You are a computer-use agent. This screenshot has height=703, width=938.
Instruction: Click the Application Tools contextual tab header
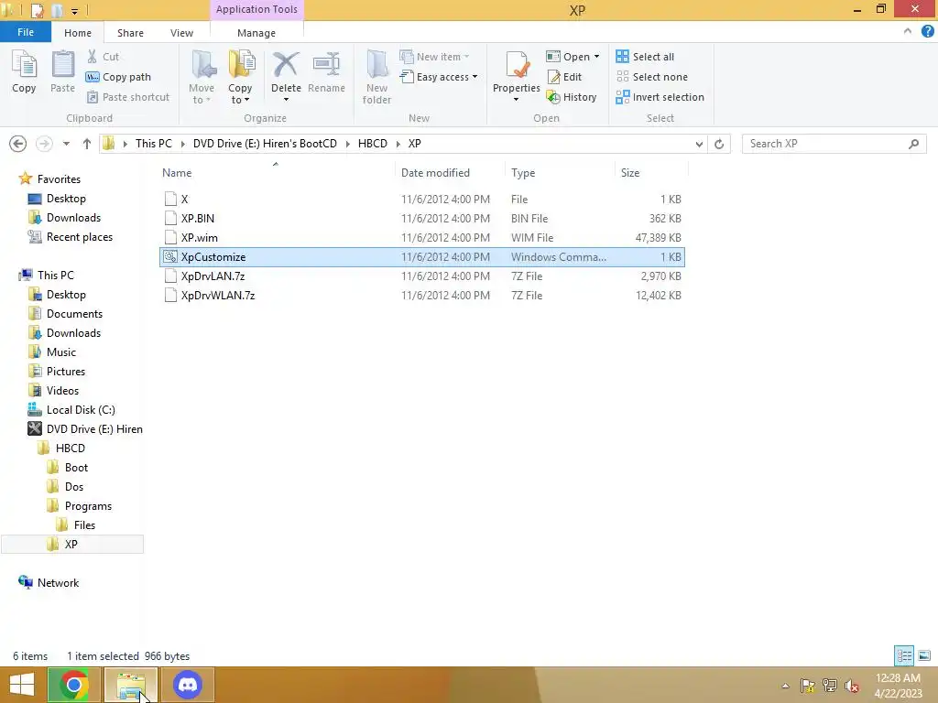coord(256,9)
